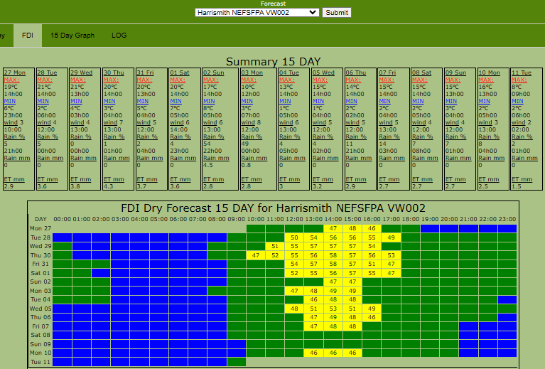Click the 02 Sun summary heading
The width and height of the screenshot is (545, 369).
(213, 73)
